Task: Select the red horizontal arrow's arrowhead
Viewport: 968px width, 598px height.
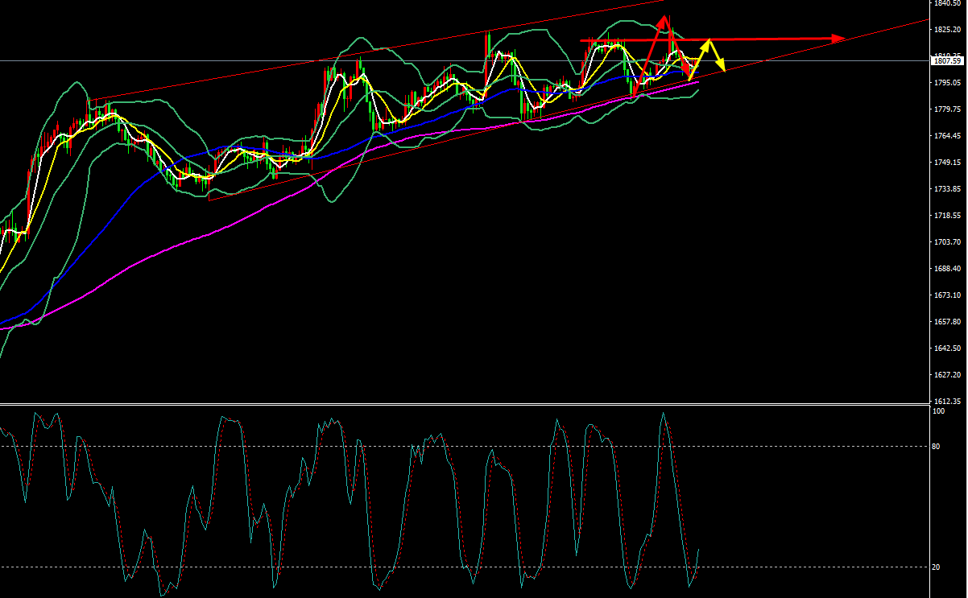Action: pos(839,39)
